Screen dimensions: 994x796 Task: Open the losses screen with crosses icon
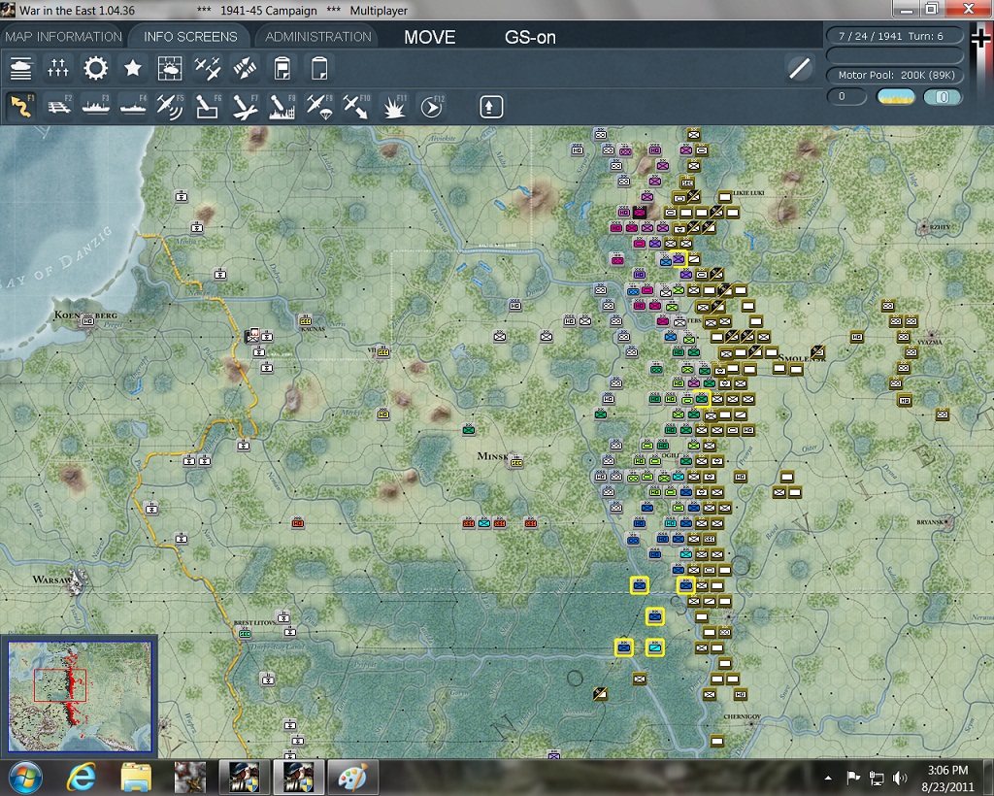[x=57, y=68]
